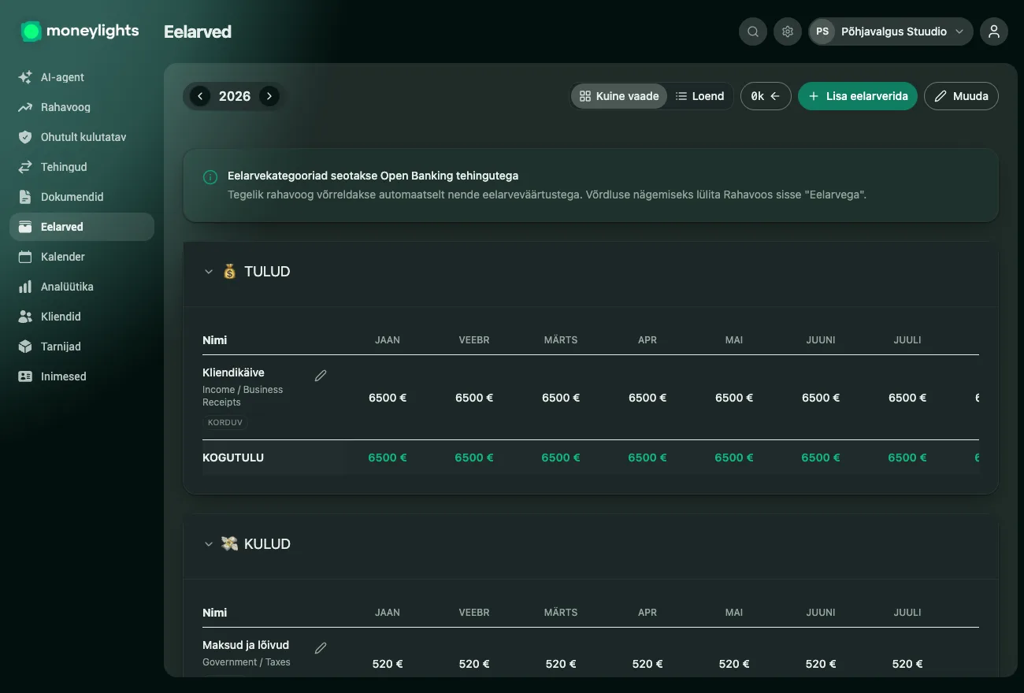1024x693 pixels.
Task: Click Maksud ja lõivud VEEBR value 520 €
Action: pyautogui.click(x=474, y=664)
